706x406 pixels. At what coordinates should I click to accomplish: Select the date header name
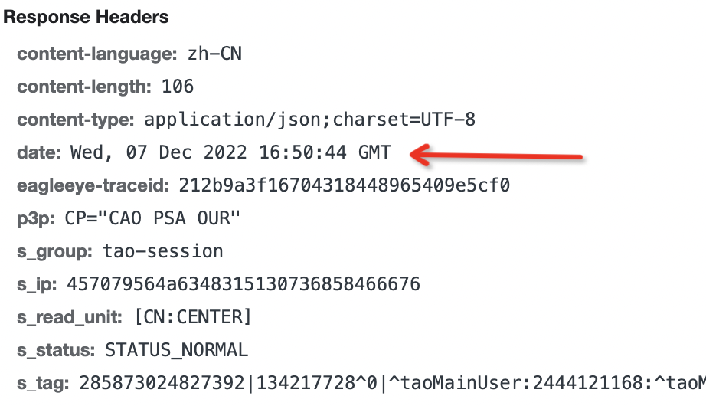point(39,152)
